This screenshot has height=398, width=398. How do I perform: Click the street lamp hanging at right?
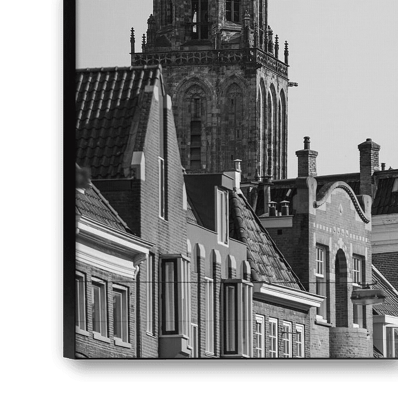(367, 296)
